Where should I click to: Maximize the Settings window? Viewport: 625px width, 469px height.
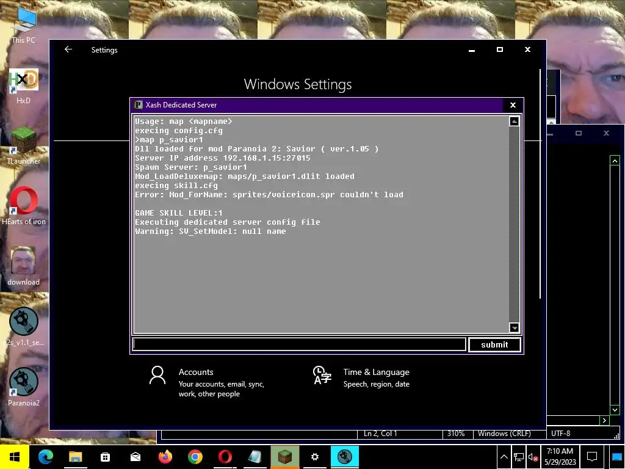500,50
